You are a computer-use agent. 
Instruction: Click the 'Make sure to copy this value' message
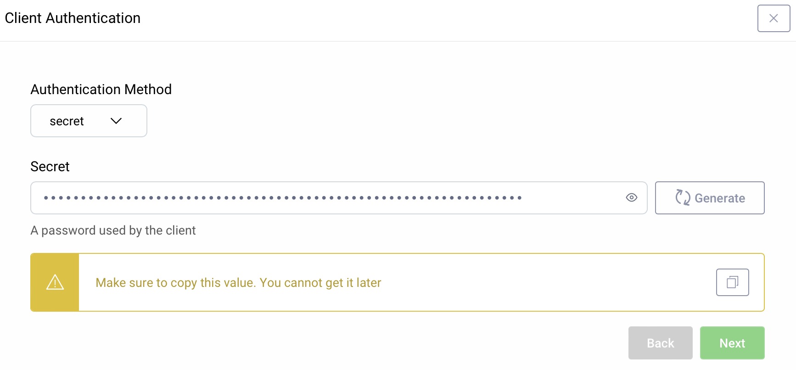(x=238, y=283)
